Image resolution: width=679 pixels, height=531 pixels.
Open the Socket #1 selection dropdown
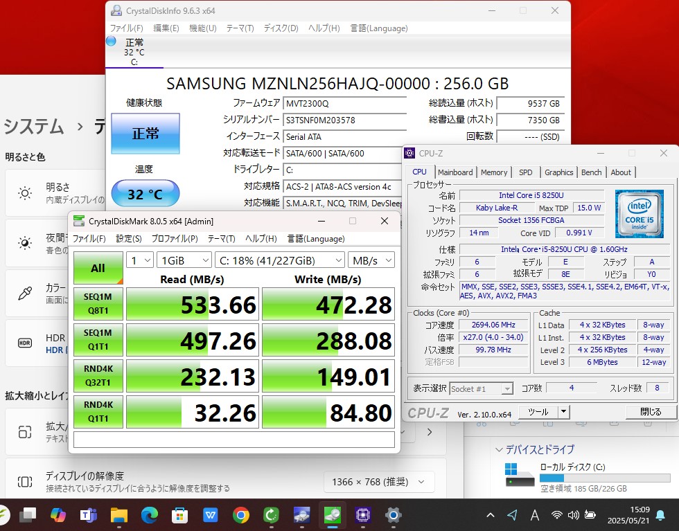pyautogui.click(x=481, y=388)
